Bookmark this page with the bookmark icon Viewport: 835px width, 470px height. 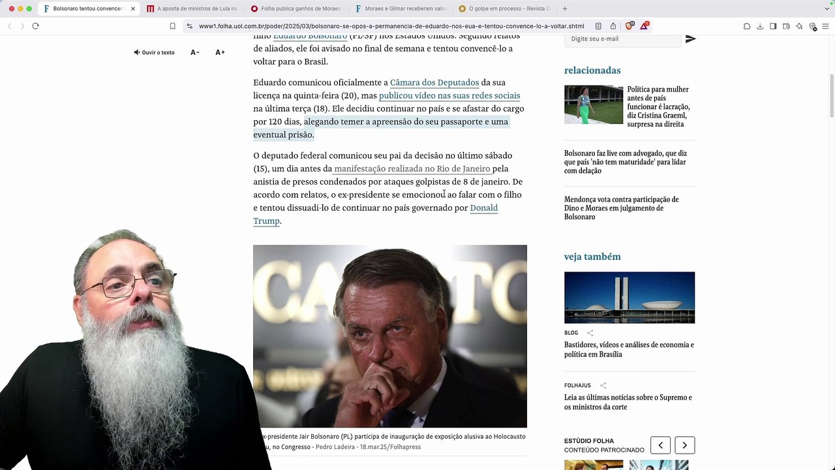coord(172,26)
